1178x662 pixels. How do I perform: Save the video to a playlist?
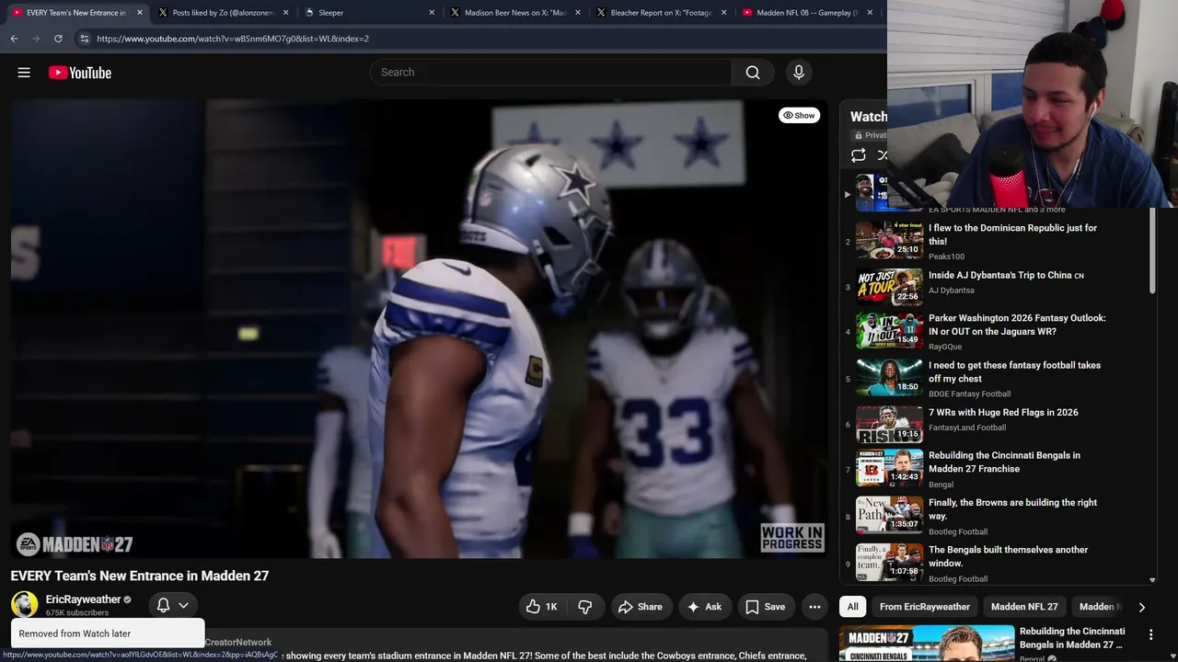[x=766, y=607]
